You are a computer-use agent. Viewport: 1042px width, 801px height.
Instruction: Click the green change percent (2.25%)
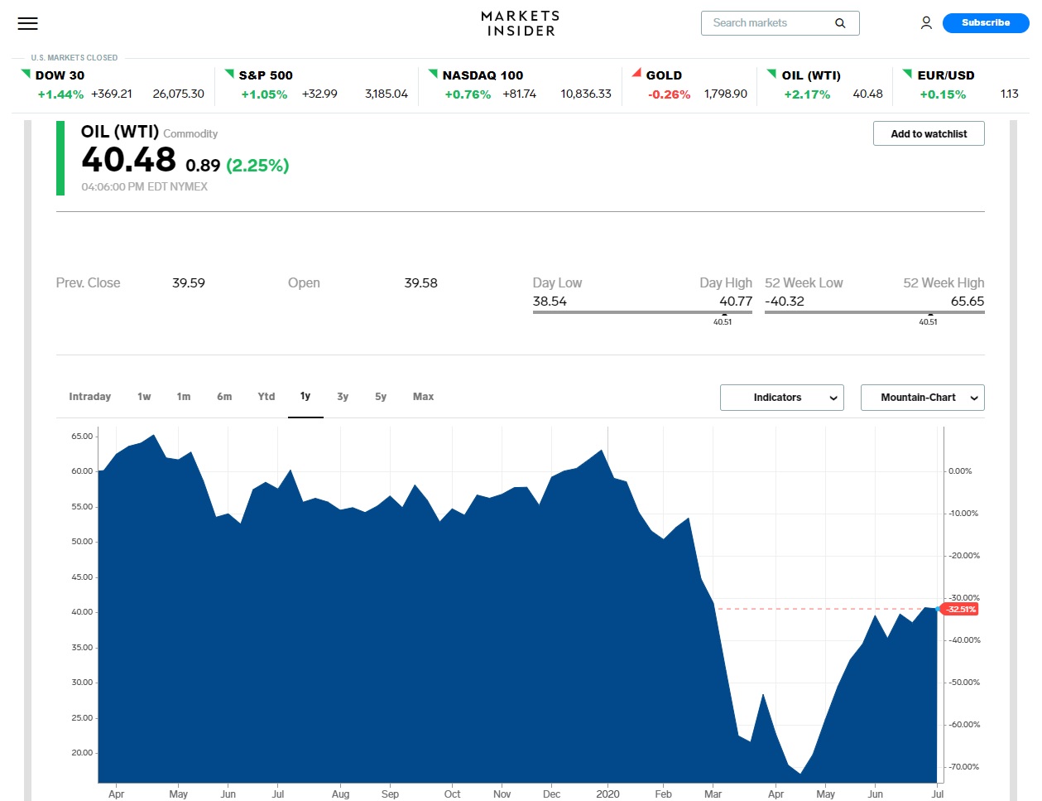pos(257,166)
